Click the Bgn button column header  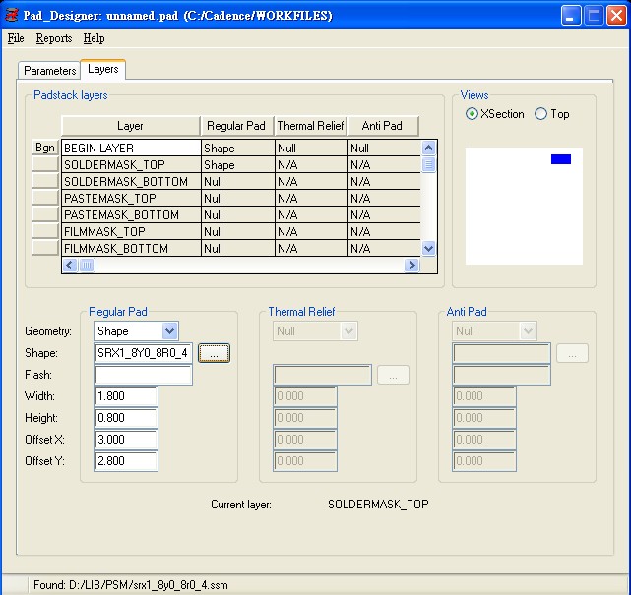pos(45,148)
